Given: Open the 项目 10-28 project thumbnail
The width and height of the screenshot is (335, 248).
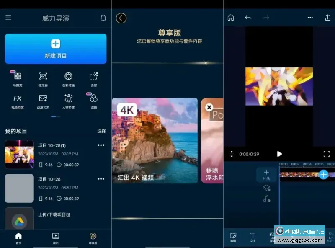Looking at the screenshot, I should [19, 188].
